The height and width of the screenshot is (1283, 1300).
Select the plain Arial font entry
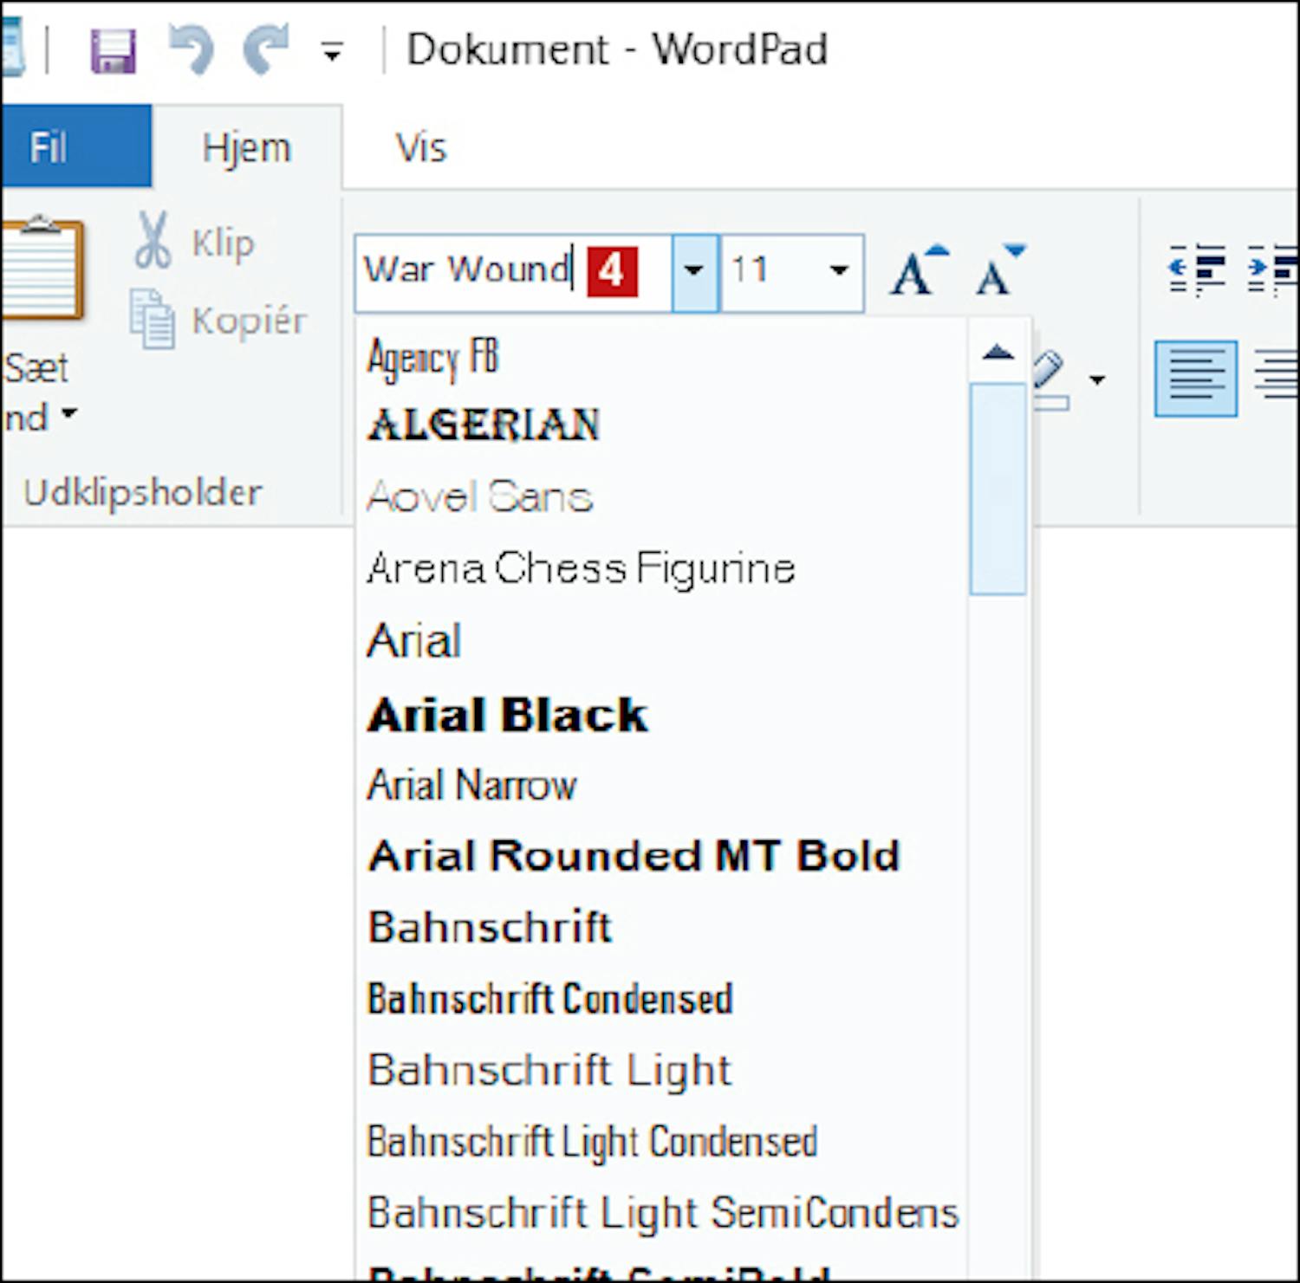(x=661, y=641)
